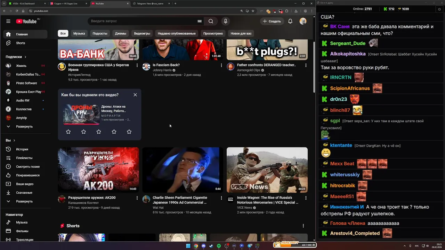Screen dimensions: 445x250
Task: Open options for the Father confronts DERANGED video
Action: [x=306, y=65]
